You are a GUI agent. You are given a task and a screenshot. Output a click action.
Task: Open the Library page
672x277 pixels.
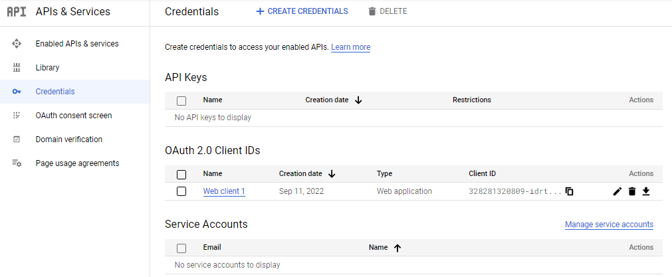pyautogui.click(x=48, y=68)
